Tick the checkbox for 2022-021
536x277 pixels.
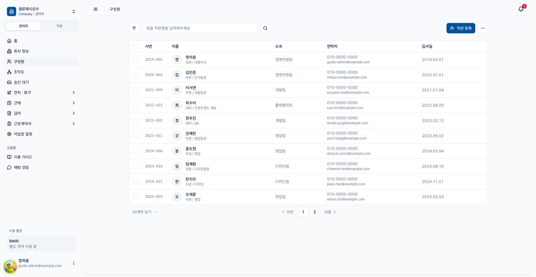pos(136,105)
